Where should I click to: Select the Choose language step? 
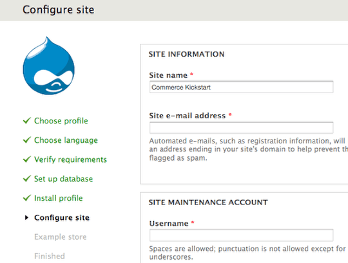pyautogui.click(x=66, y=140)
